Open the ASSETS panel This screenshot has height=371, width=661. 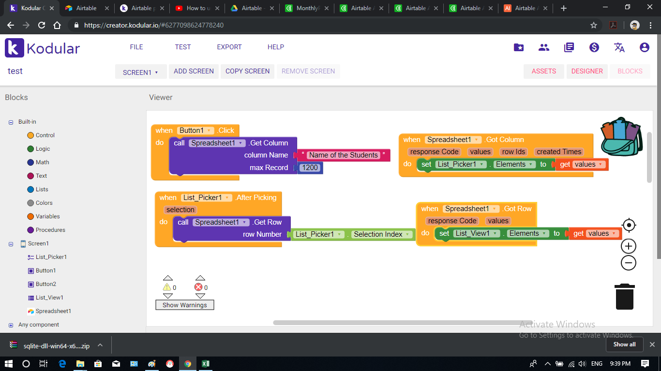(544, 71)
